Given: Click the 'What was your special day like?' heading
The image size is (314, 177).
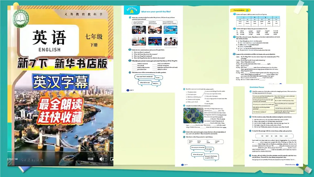Looking at the screenshot, I should coord(156,12).
